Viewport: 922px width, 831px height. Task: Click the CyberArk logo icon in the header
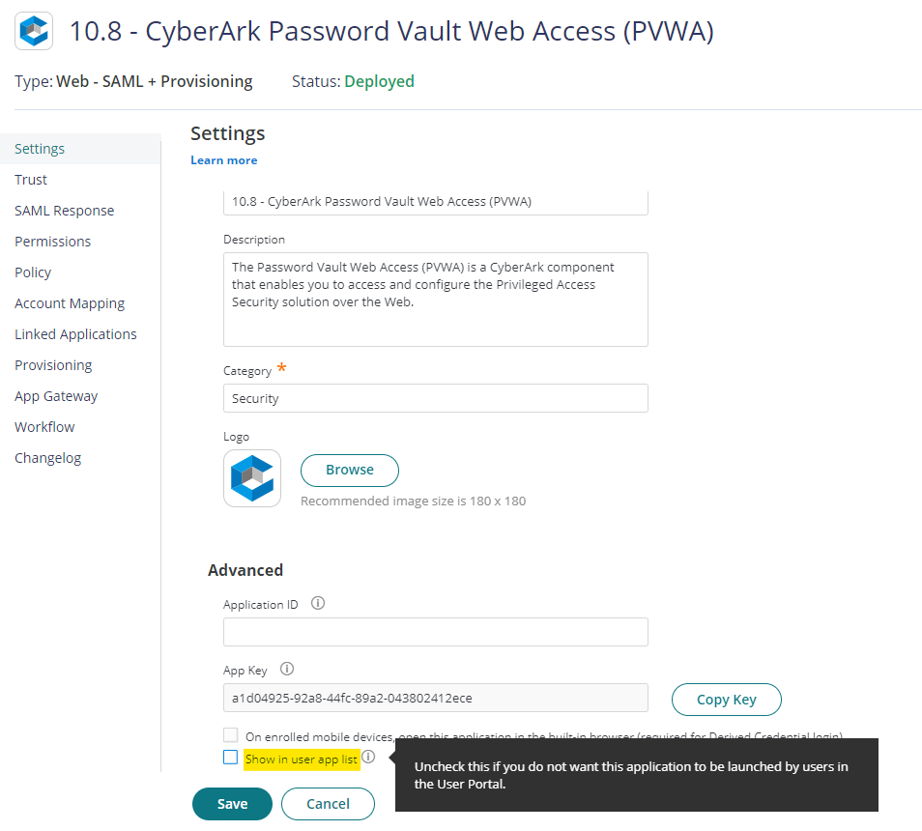click(x=33, y=31)
